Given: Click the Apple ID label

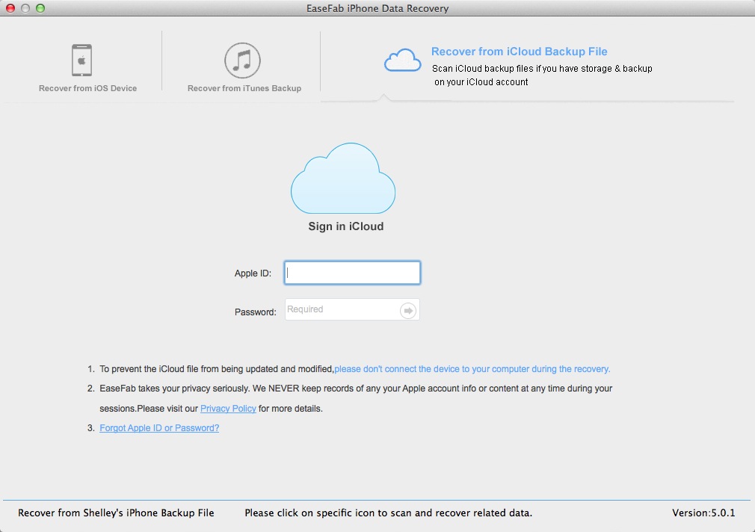Looking at the screenshot, I should 253,273.
